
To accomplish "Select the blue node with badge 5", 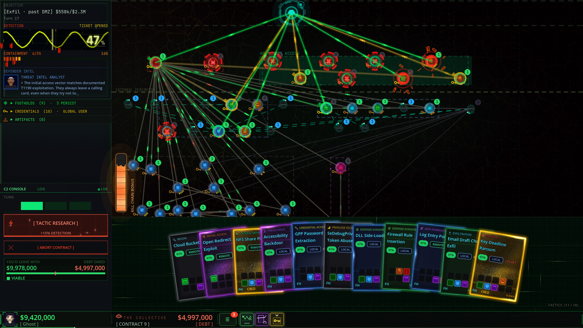I will pyautogui.click(x=219, y=131).
